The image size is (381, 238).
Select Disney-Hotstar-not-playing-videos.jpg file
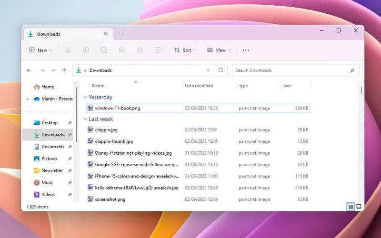pos(198,153)
